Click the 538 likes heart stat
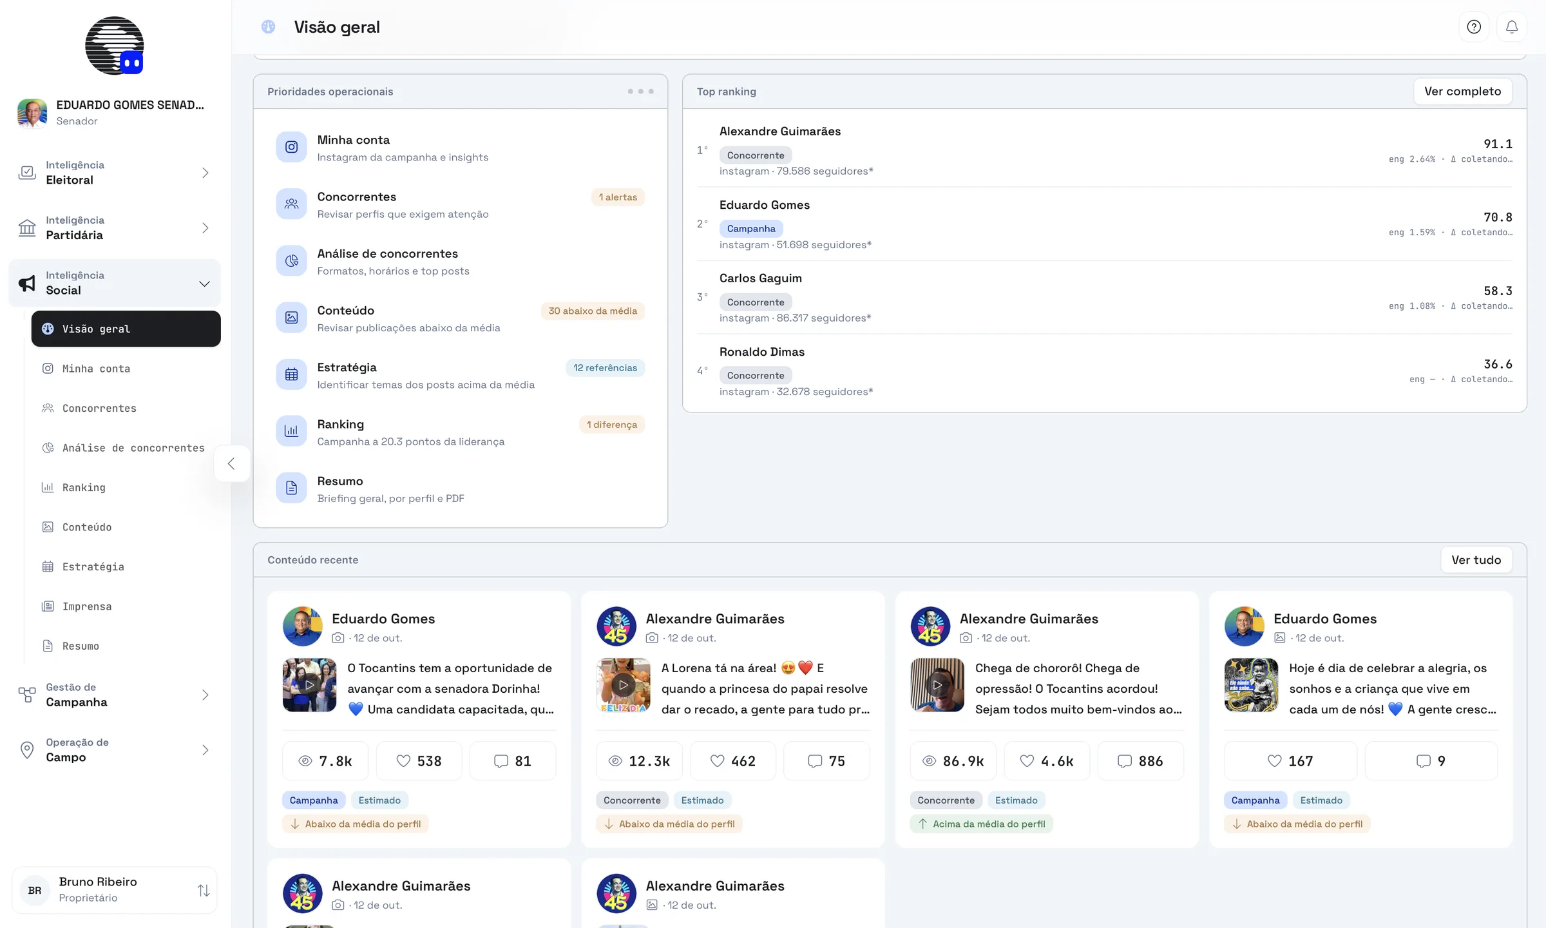This screenshot has width=1546, height=928. (419, 761)
